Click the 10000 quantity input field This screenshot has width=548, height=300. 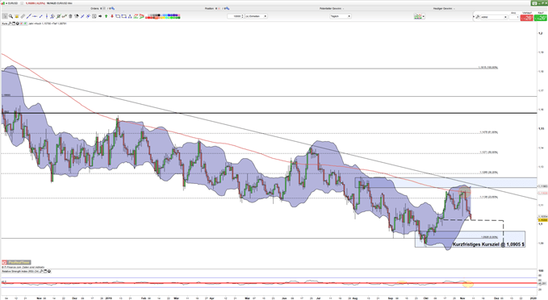[x=235, y=16]
